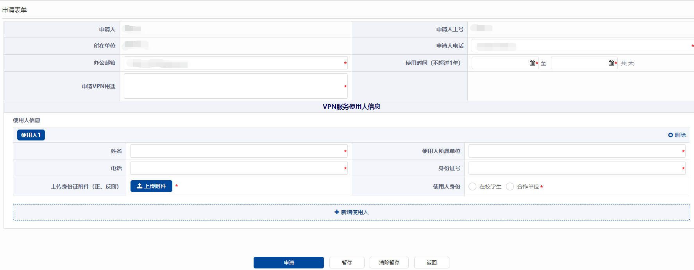Submit the form with 申请 button
Image resolution: width=694 pixels, height=270 pixels.
(288, 263)
